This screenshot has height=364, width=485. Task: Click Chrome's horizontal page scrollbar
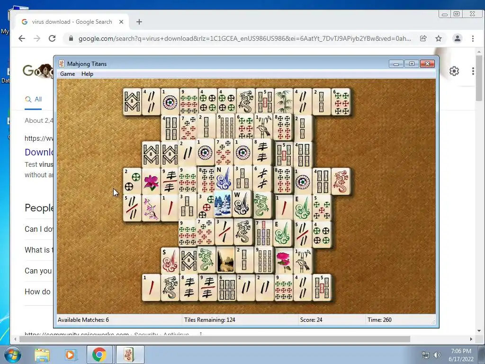coord(215,339)
